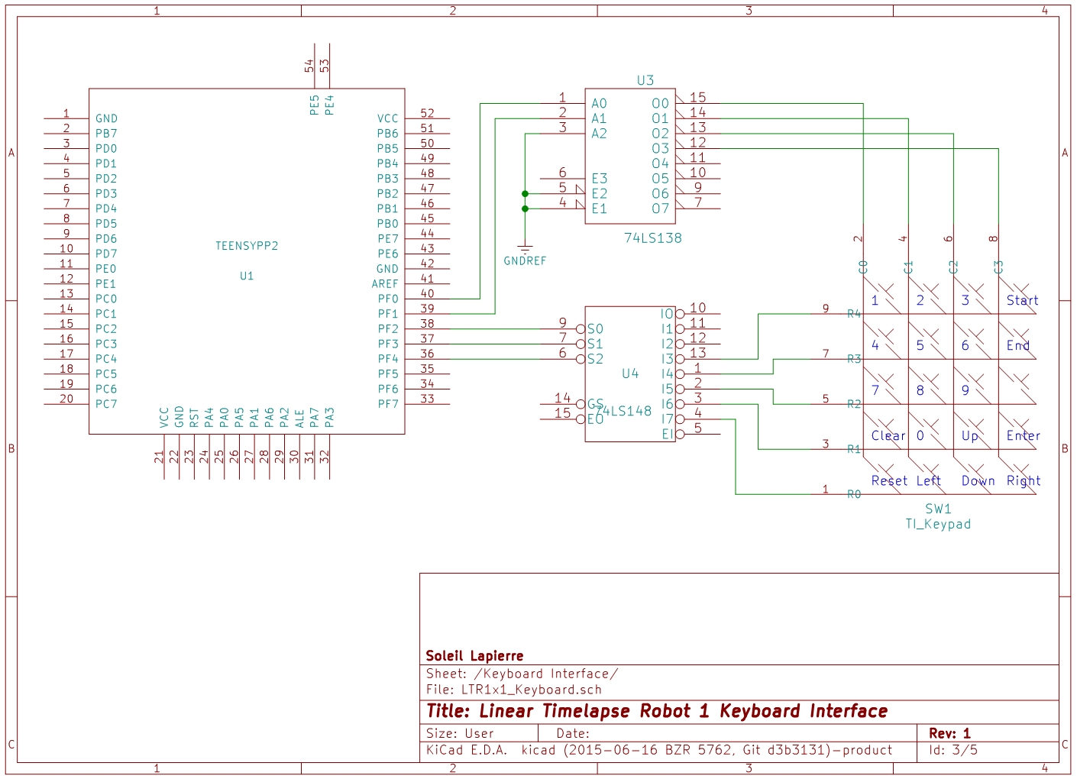Select the Enter key on the keypad
The image size is (1077, 779).
click(1023, 435)
